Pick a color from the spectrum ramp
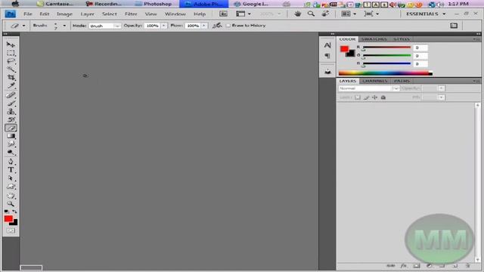Screen dimensions: 484x272 (385, 73)
